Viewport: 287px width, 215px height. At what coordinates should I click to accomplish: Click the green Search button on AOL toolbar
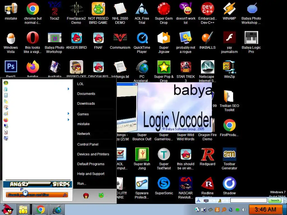click(275, 200)
